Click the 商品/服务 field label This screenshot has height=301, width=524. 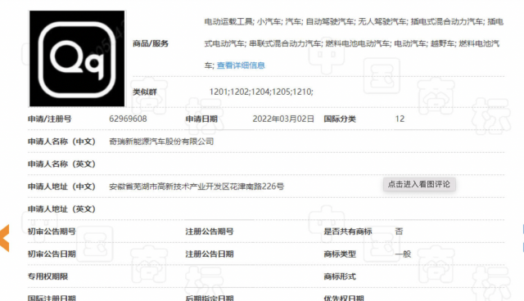151,43
